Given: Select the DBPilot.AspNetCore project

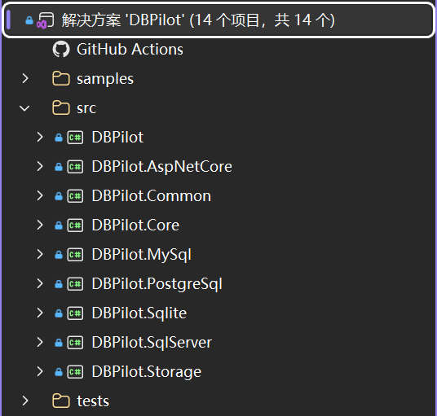Looking at the screenshot, I should point(162,167).
